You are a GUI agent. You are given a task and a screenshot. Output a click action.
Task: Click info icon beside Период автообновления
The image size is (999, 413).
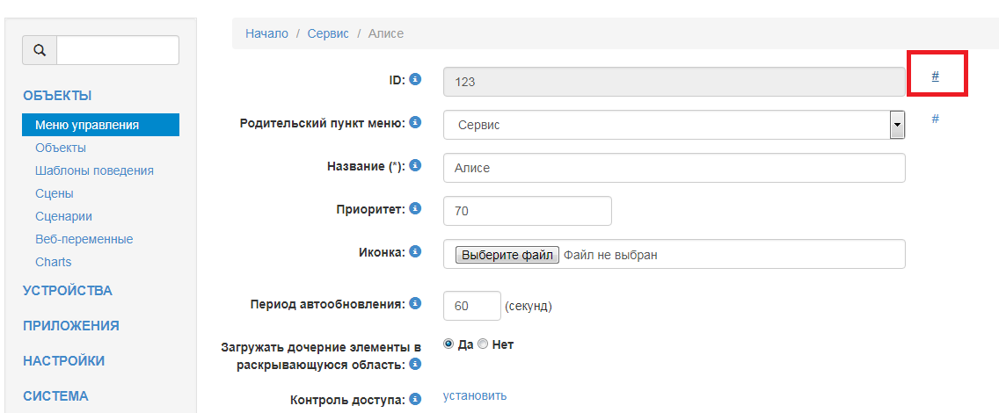416,303
